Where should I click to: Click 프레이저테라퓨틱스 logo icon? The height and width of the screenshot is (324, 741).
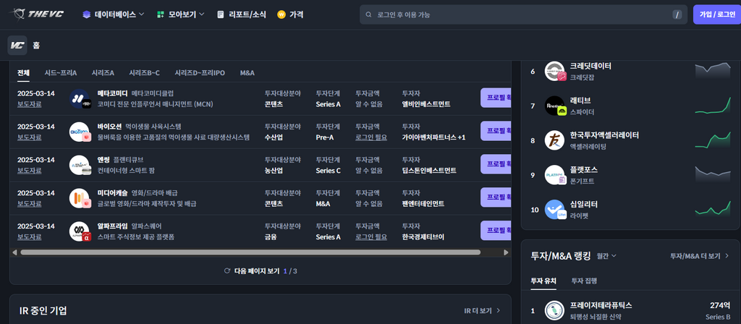point(555,310)
